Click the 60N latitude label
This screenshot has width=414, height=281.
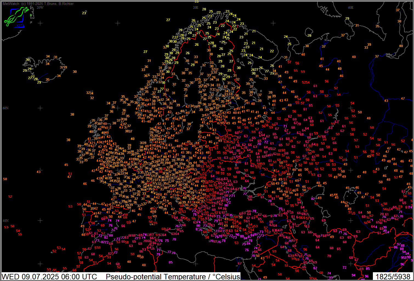pyautogui.click(x=6, y=108)
